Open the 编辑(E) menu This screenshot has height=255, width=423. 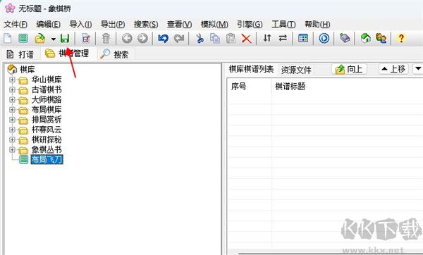pos(48,24)
